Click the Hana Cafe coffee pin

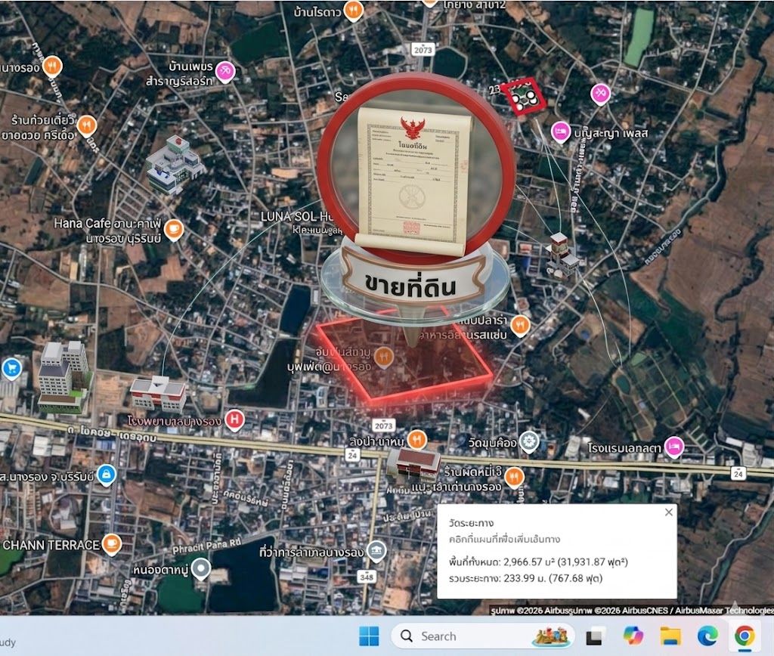tap(174, 230)
